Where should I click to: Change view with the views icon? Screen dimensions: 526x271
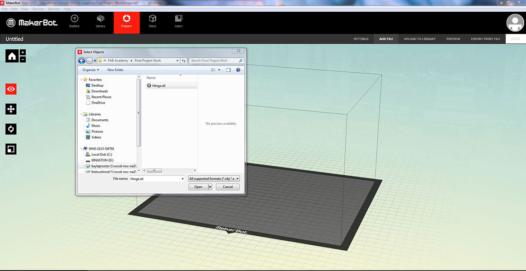pos(213,70)
